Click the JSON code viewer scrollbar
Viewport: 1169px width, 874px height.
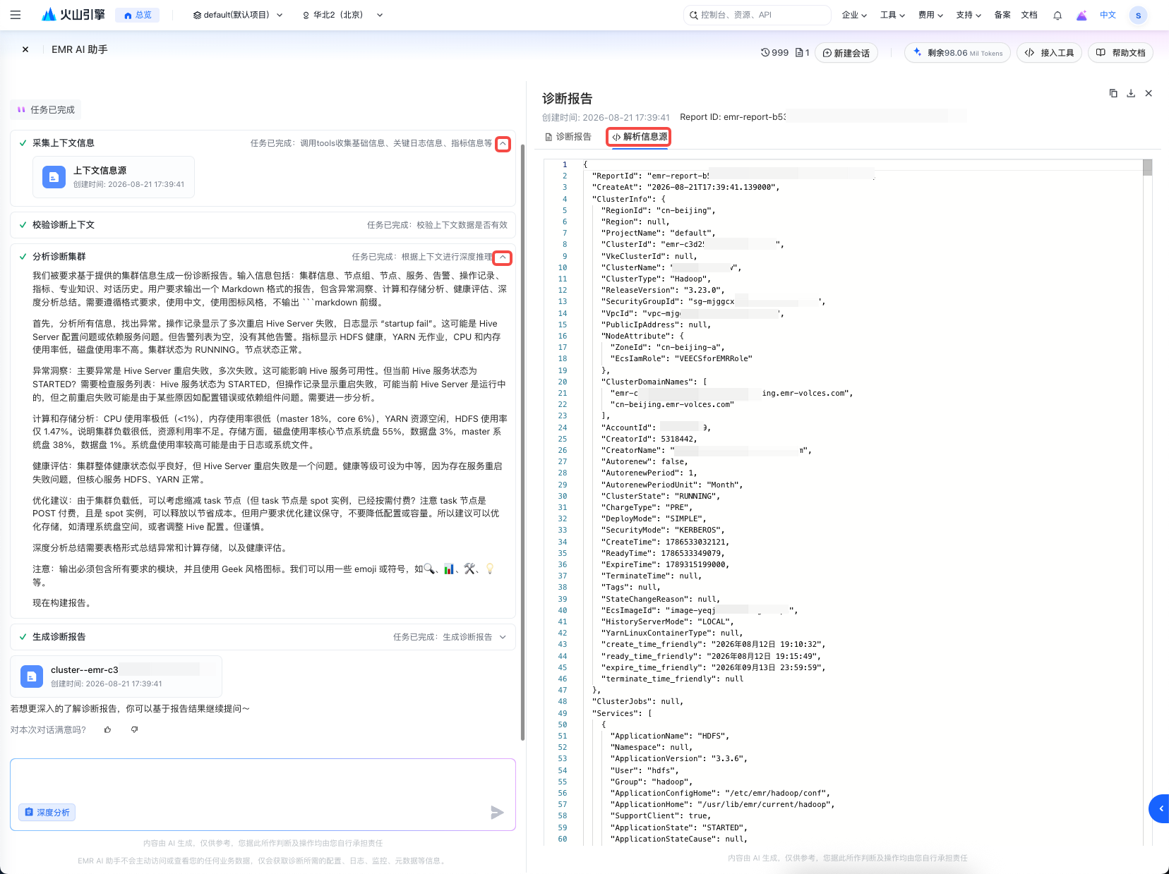pos(1148,168)
